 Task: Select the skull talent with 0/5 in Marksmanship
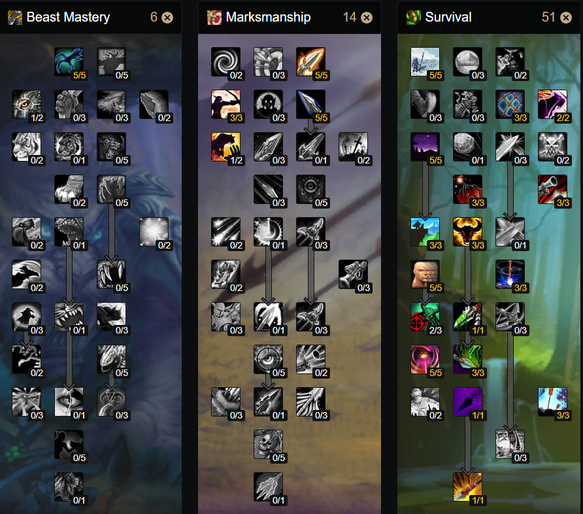pos(268,445)
